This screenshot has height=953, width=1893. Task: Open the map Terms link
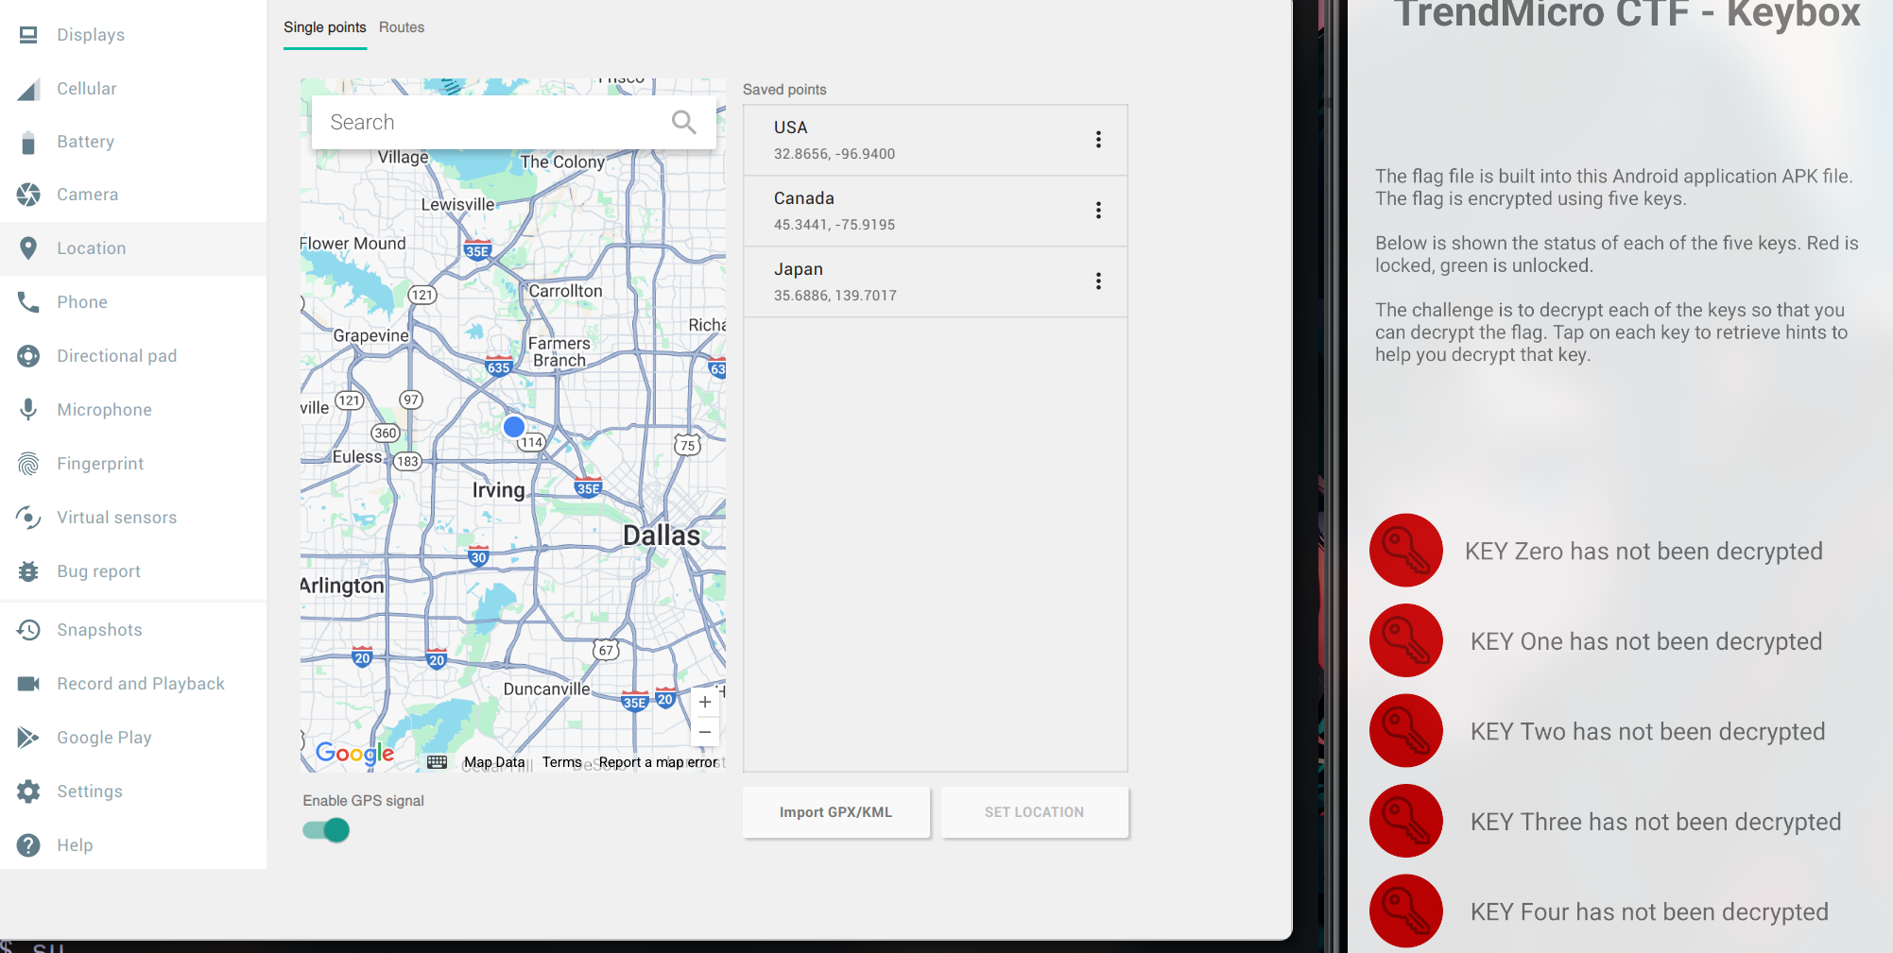coord(562,762)
